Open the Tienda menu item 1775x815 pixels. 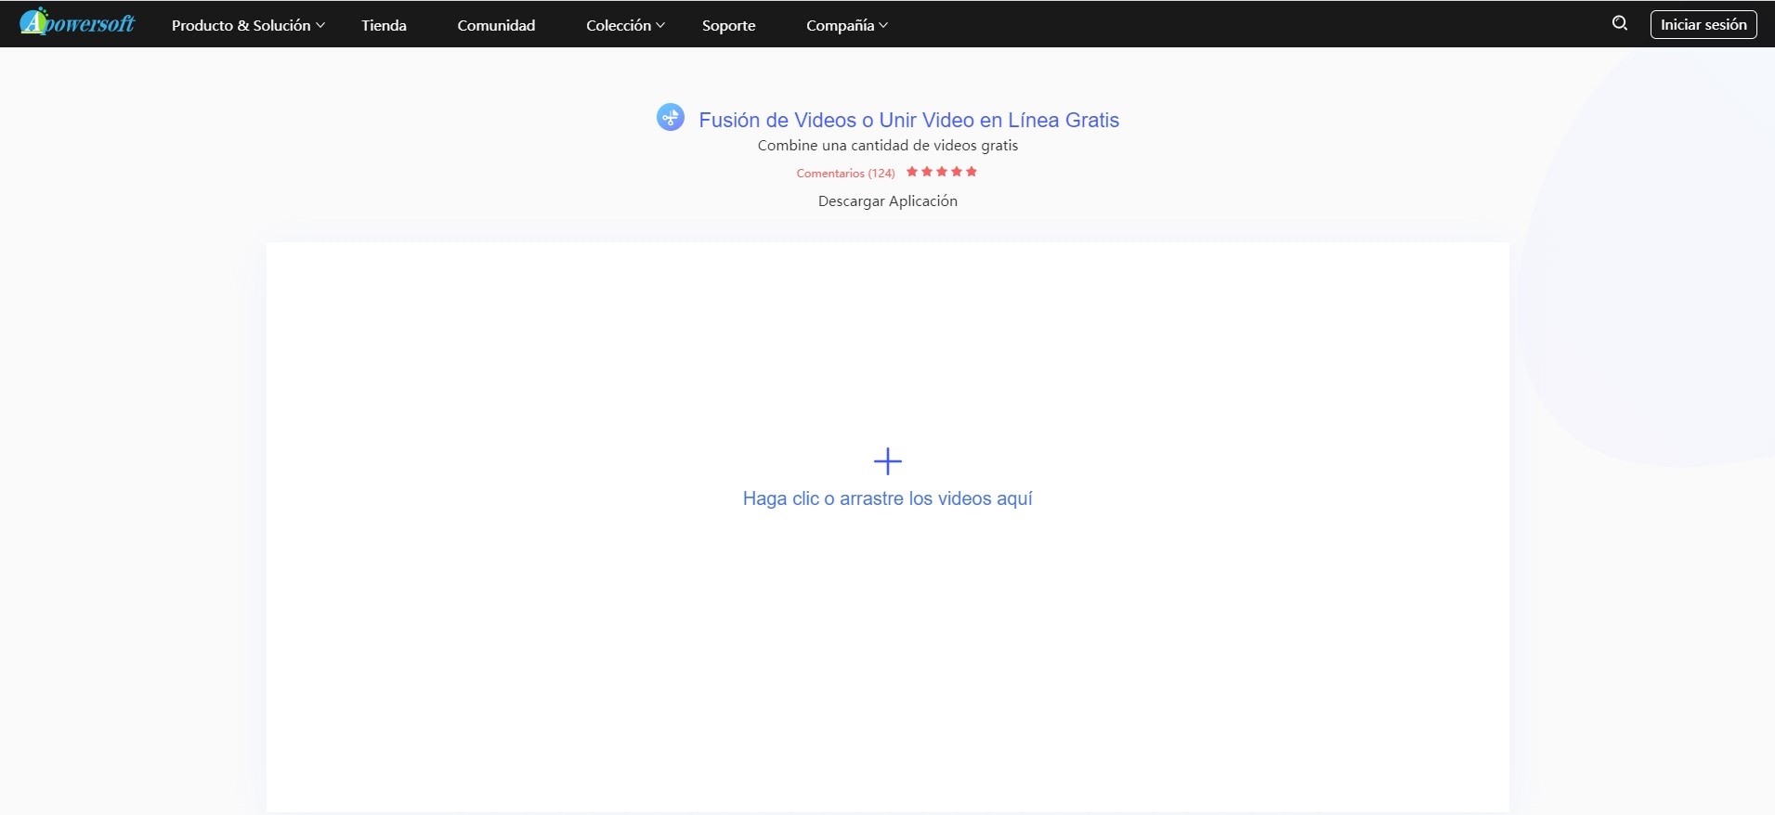[384, 25]
